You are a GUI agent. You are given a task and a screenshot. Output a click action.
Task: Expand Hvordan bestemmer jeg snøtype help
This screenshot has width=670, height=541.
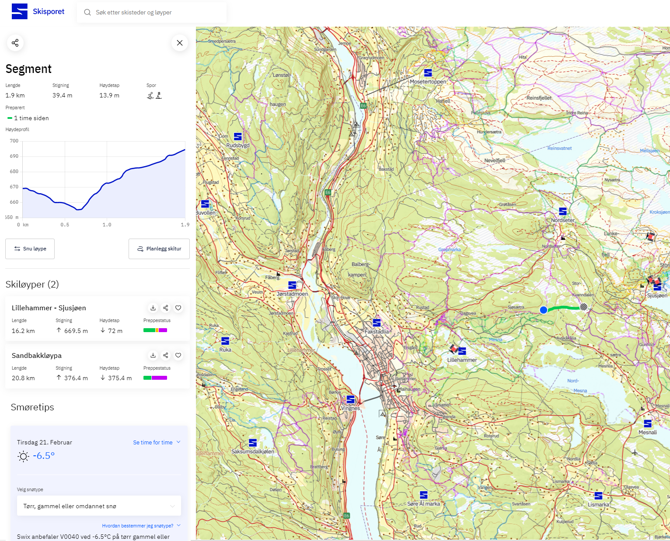pos(141,526)
